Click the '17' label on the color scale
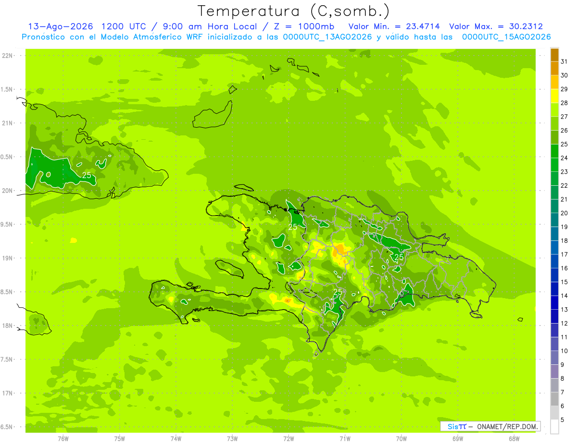Viewport: 577px width, 445px height. click(x=564, y=254)
